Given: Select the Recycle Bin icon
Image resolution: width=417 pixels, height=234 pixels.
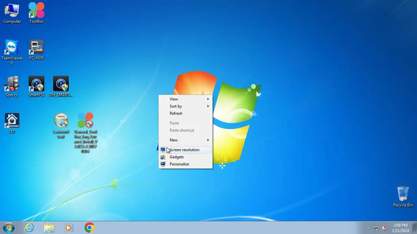Looking at the screenshot, I should pyautogui.click(x=403, y=197).
